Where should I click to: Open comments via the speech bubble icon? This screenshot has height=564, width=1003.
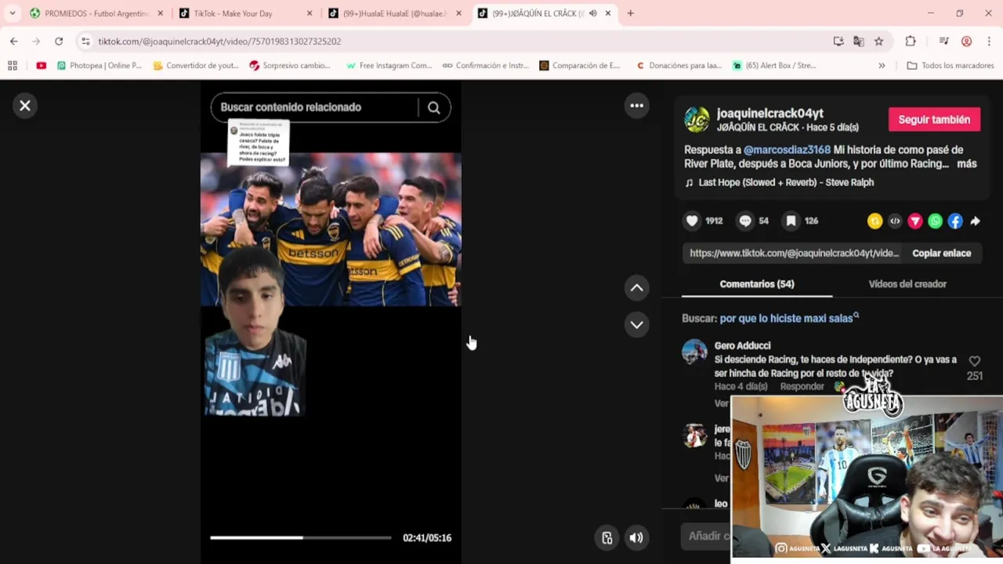pyautogui.click(x=745, y=221)
